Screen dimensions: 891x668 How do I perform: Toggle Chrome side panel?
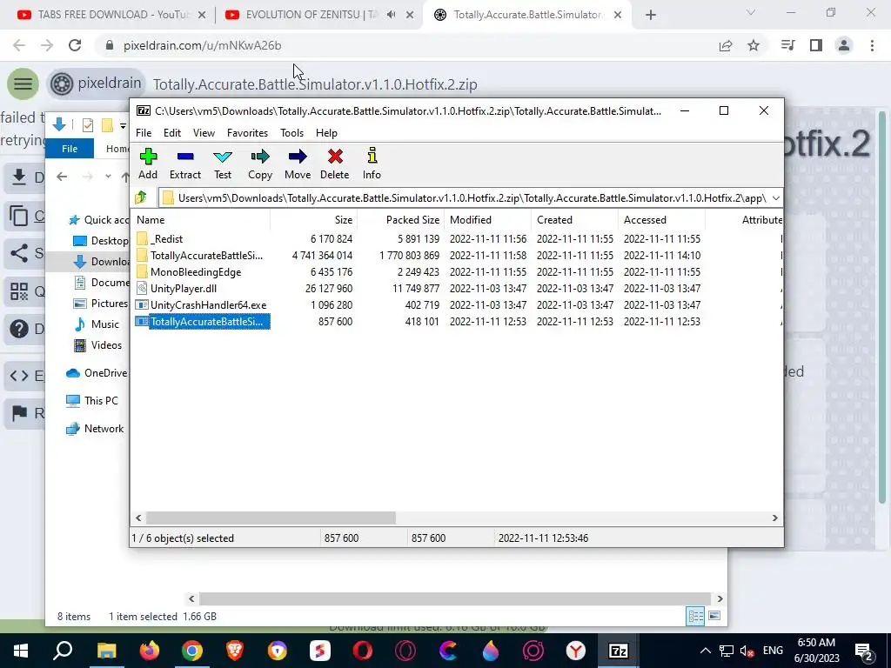(816, 45)
